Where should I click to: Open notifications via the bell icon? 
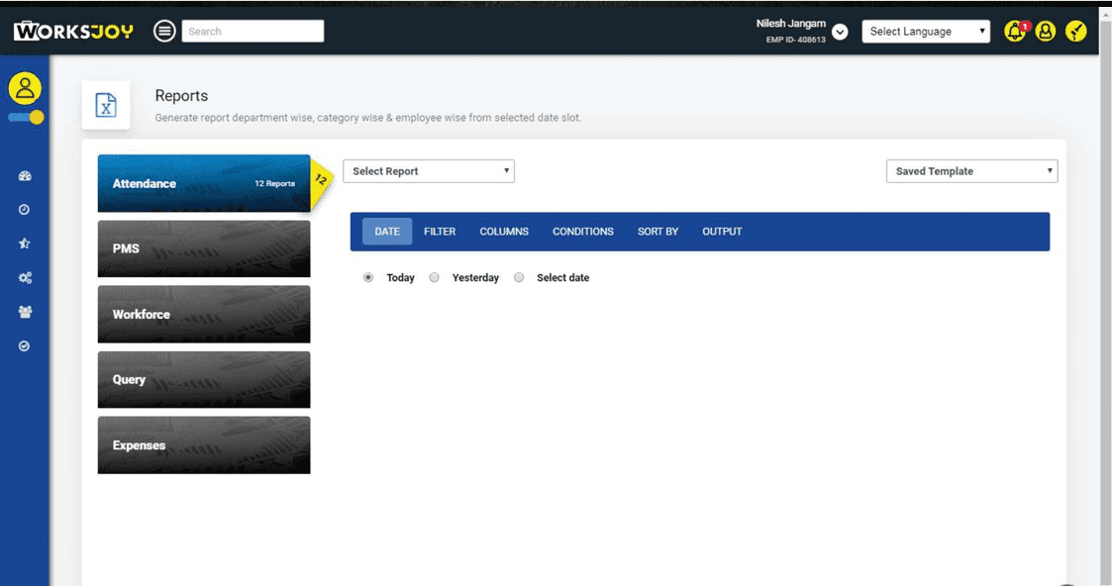point(1016,31)
